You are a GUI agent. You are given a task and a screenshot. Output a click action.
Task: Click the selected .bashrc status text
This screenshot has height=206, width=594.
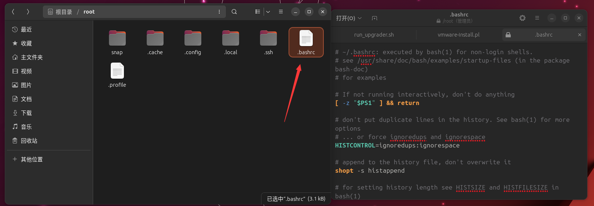296,199
